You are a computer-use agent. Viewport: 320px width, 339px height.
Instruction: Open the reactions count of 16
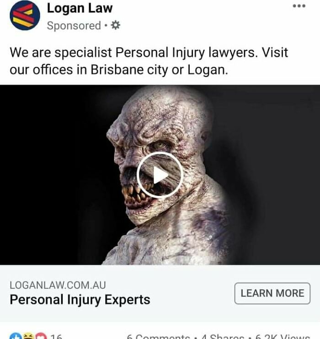click(x=56, y=336)
